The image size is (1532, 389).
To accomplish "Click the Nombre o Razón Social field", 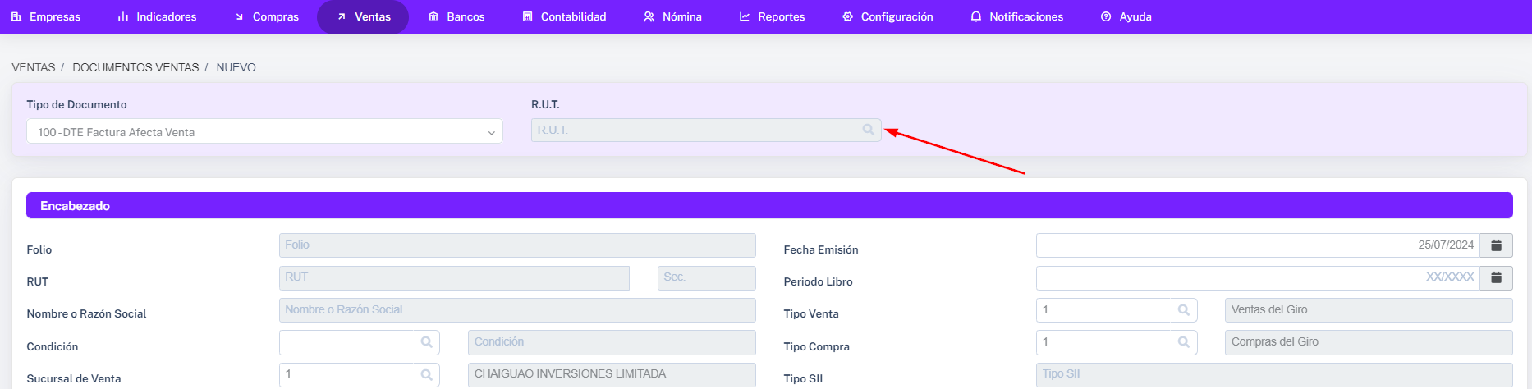I will click(517, 310).
